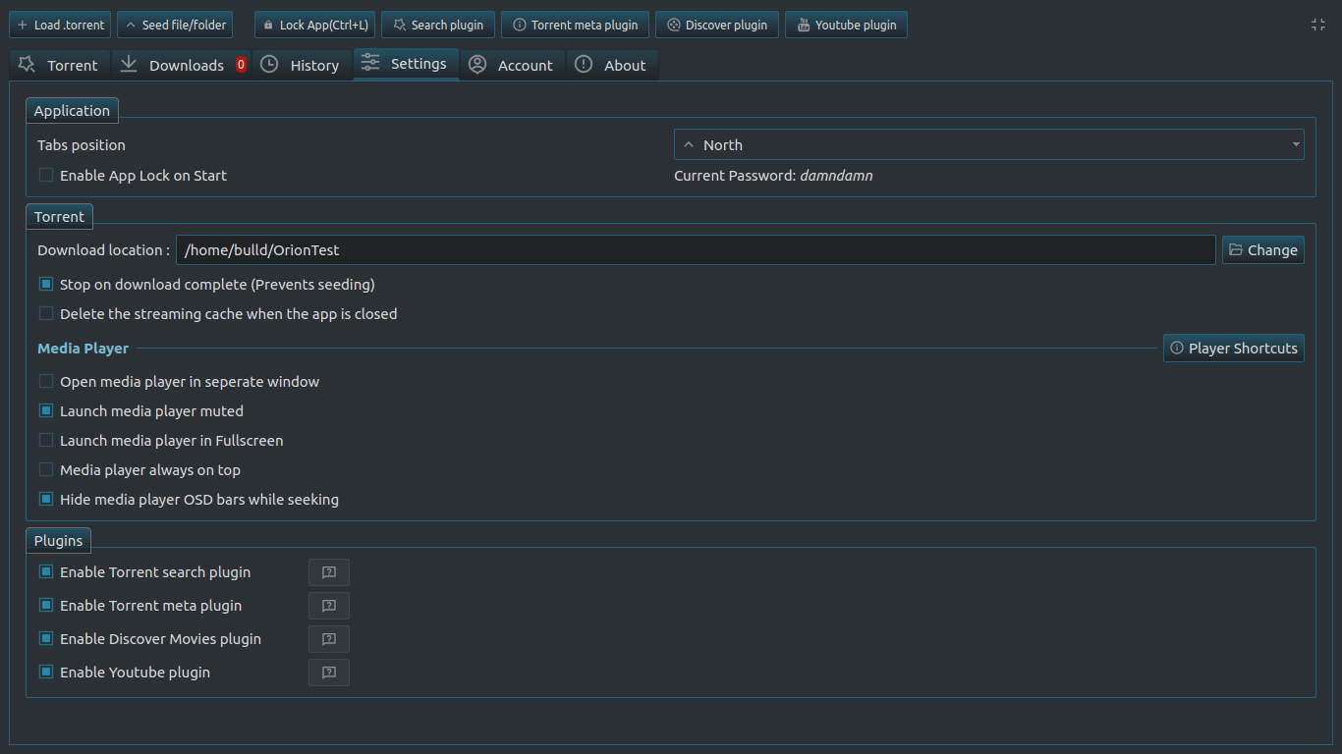Uncheck Stop on download complete

point(46,285)
